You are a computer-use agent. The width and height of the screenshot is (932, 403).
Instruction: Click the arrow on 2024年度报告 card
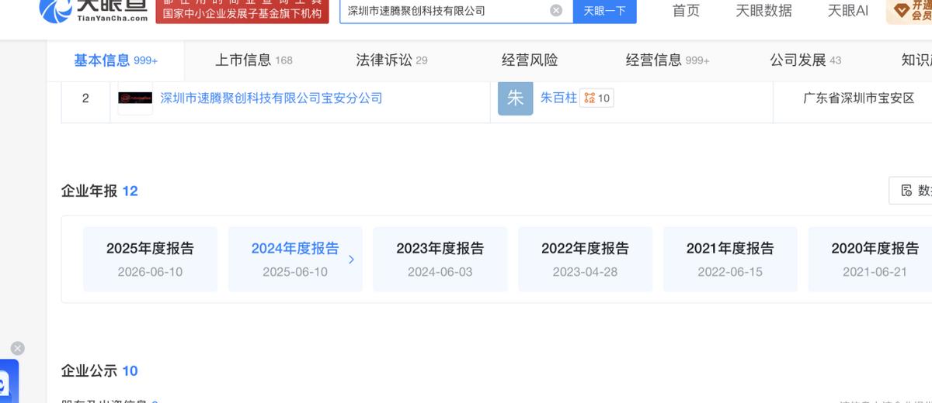tap(351, 260)
